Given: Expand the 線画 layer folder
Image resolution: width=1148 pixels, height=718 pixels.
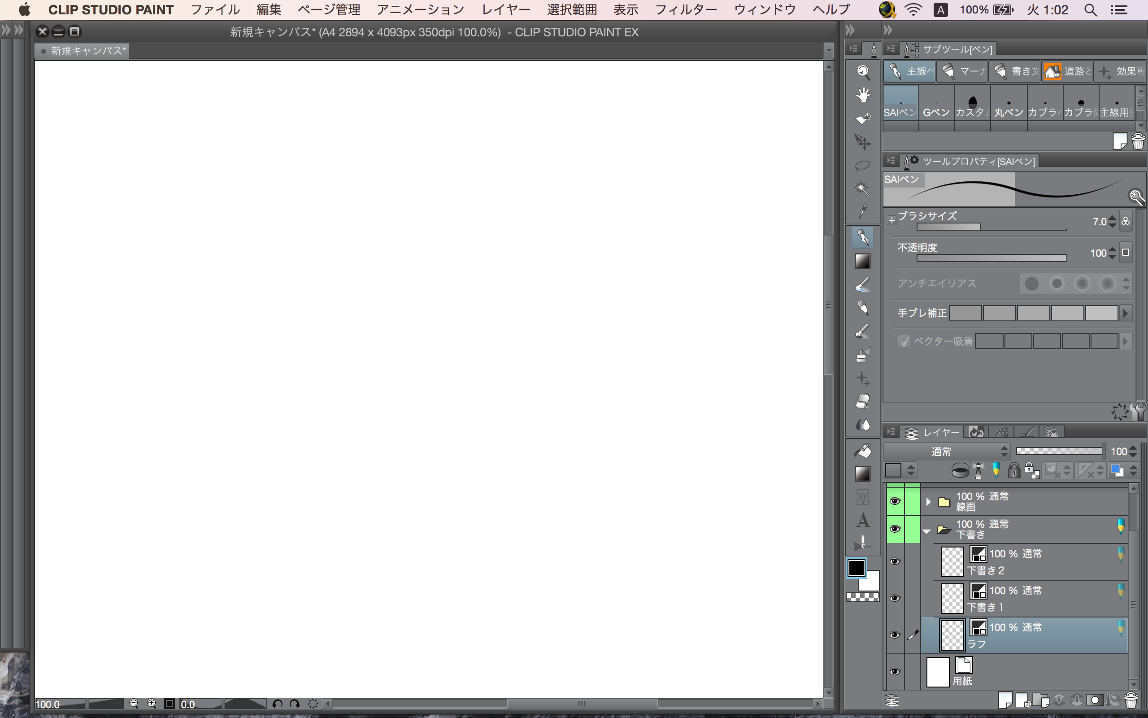Looking at the screenshot, I should [x=928, y=501].
